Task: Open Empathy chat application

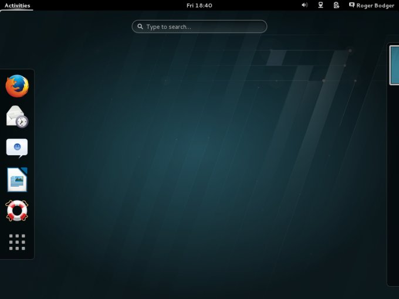Action: (x=17, y=148)
